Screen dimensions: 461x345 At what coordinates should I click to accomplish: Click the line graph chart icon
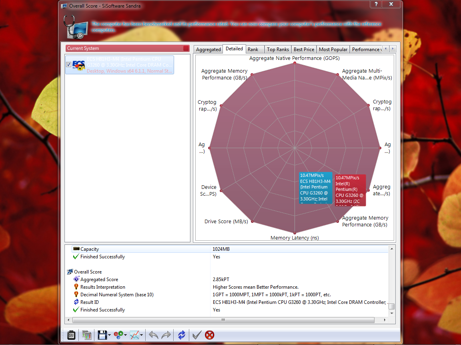tap(134, 335)
